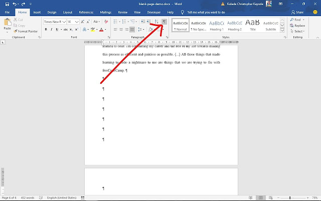Click the smiley feedback icon

[x=315, y=12]
